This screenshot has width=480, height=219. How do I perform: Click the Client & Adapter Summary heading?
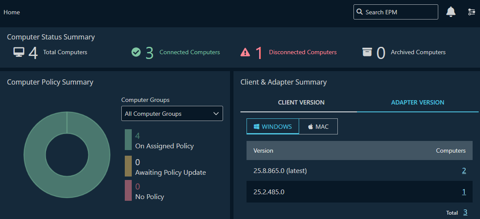click(283, 82)
